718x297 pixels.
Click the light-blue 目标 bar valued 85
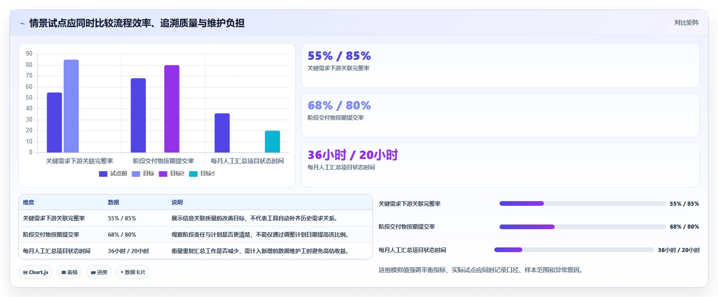coord(71,106)
